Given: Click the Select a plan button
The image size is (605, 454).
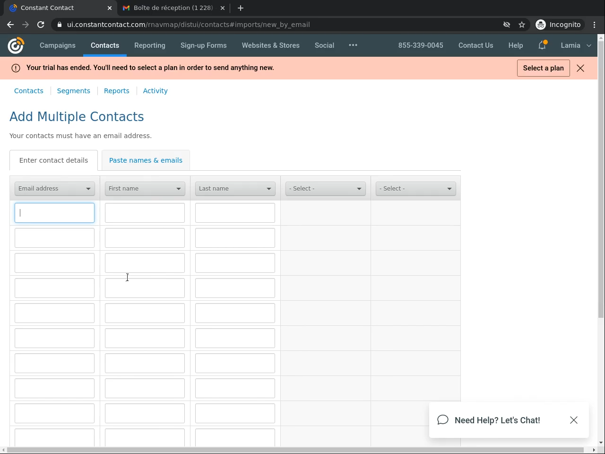Looking at the screenshot, I should [544, 68].
